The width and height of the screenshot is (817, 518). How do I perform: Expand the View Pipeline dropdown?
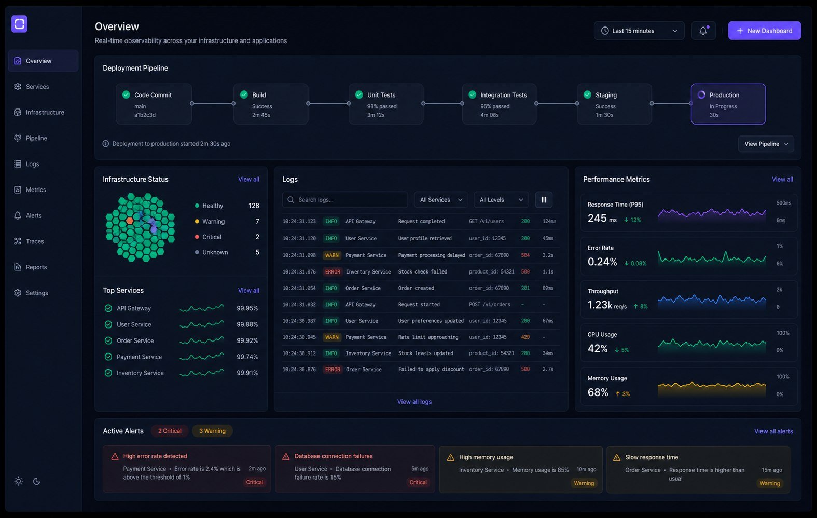coord(766,144)
